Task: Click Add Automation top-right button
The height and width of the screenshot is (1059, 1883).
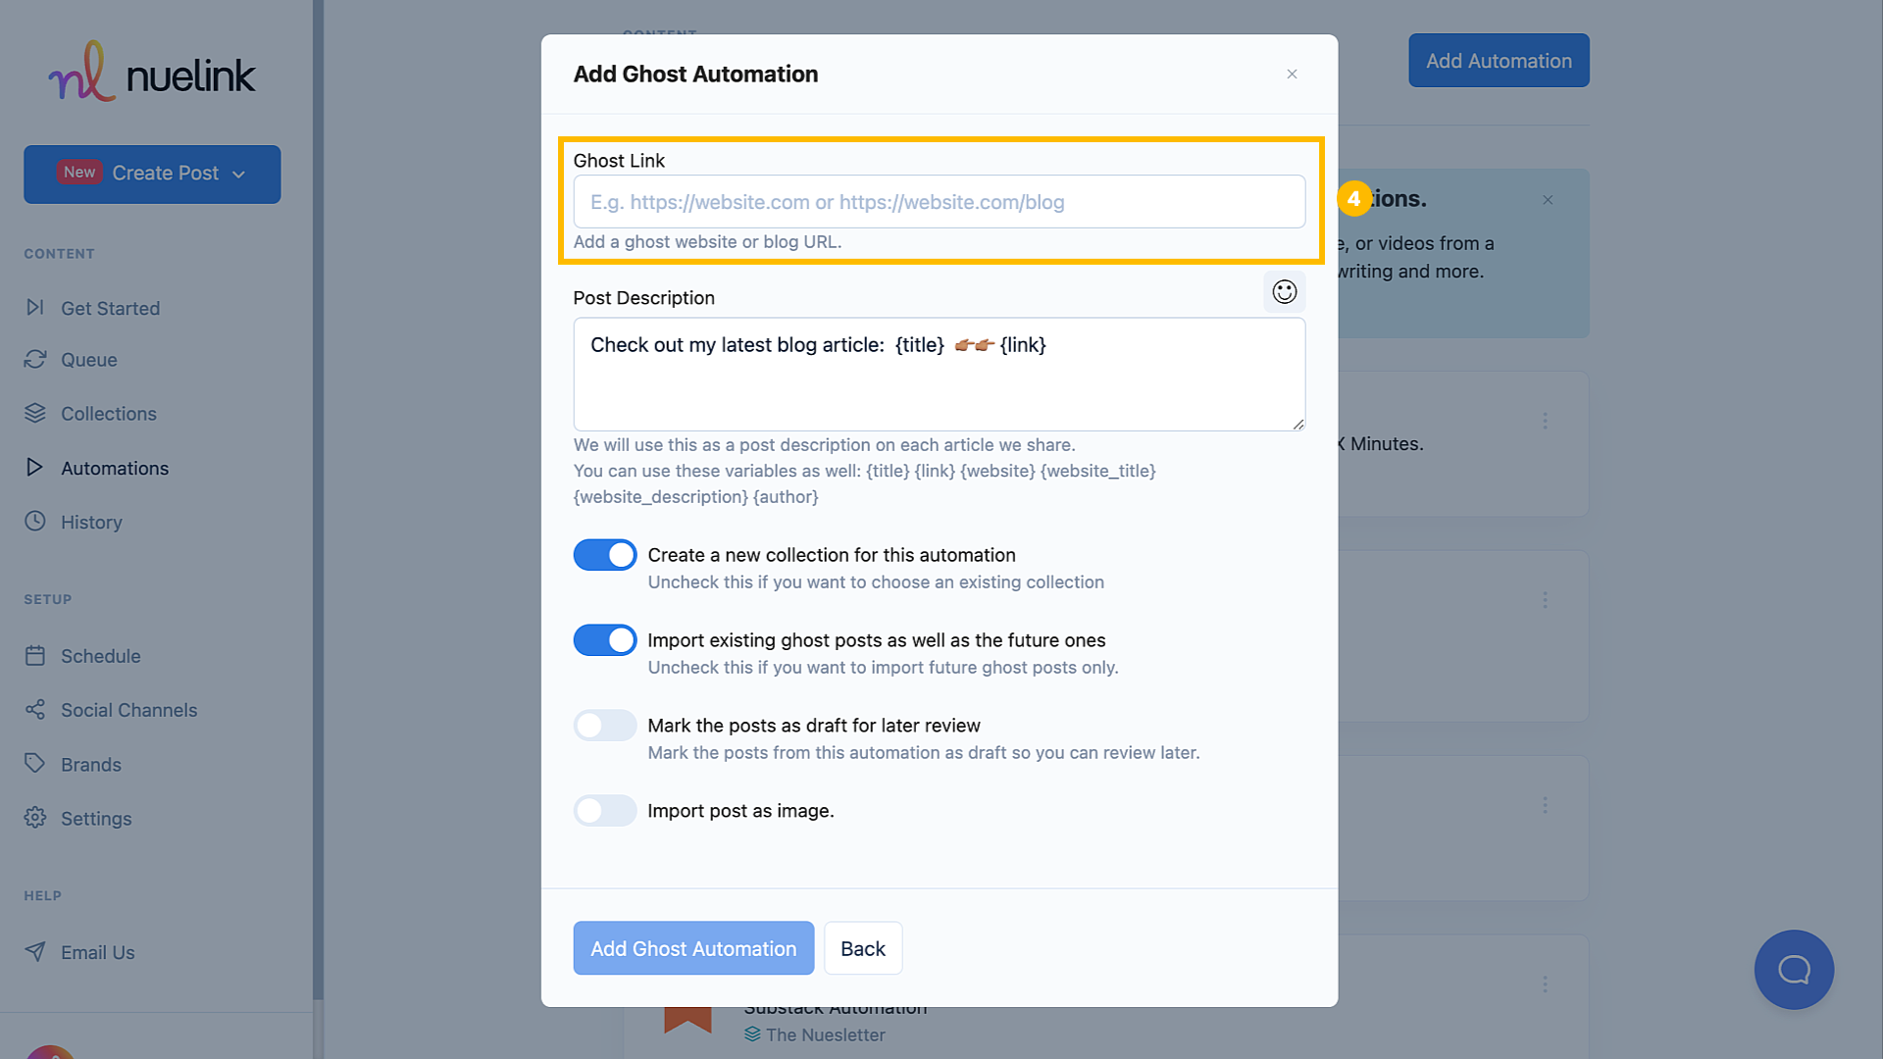Action: (1499, 60)
